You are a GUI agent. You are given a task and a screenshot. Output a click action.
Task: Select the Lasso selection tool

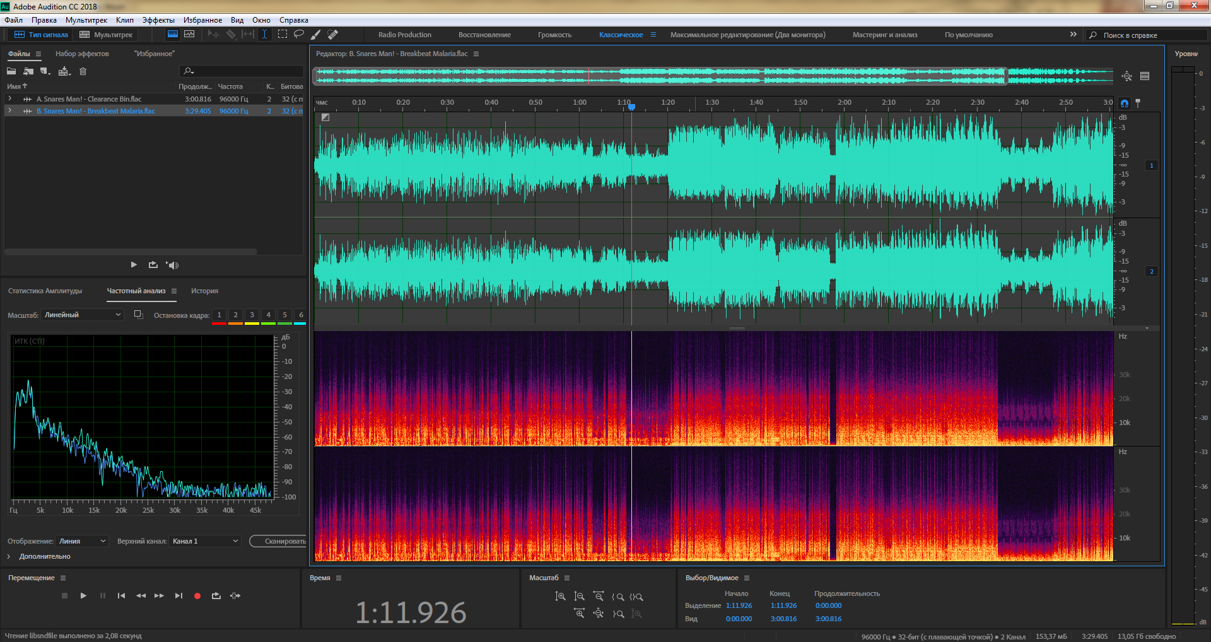(x=299, y=34)
